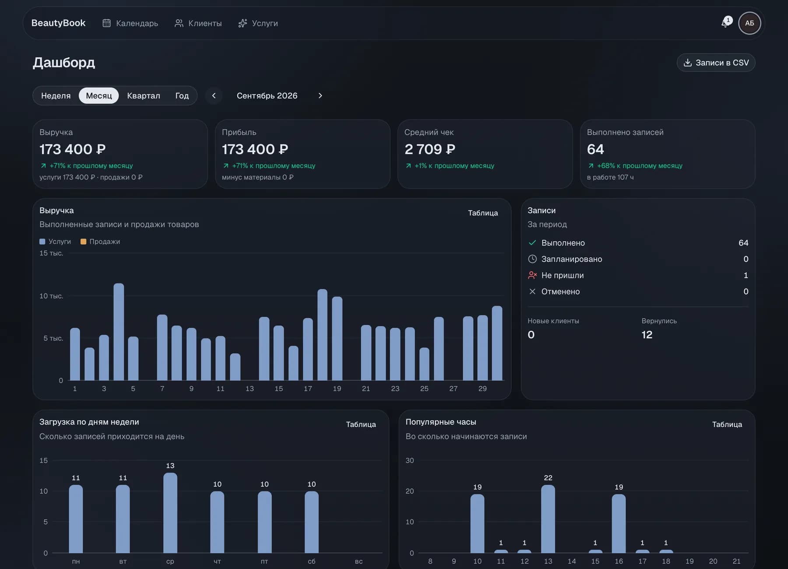Go to next month with right chevron
788x569 pixels.
[320, 95]
